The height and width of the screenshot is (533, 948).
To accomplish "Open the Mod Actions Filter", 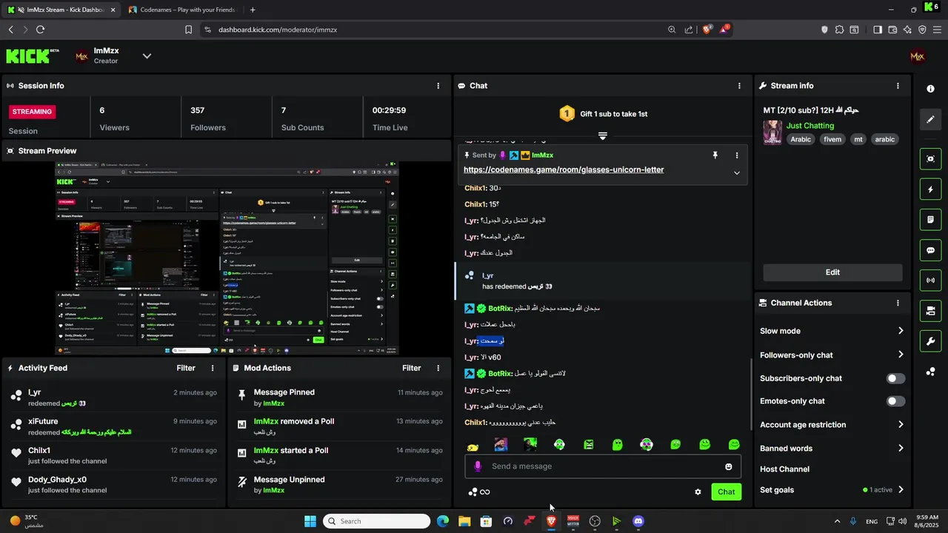I will click(x=412, y=368).
